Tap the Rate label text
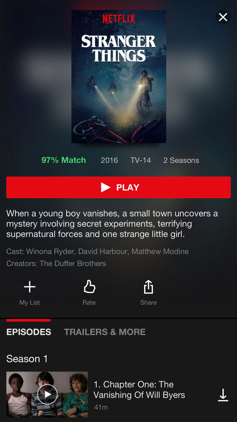 tap(89, 303)
